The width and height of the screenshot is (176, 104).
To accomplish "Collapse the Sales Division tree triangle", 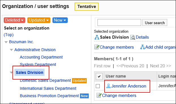I will [11, 72].
